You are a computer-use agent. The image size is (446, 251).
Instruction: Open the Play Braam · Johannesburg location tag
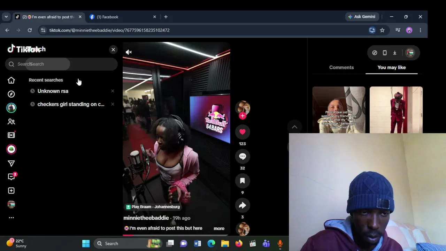[x=153, y=207]
